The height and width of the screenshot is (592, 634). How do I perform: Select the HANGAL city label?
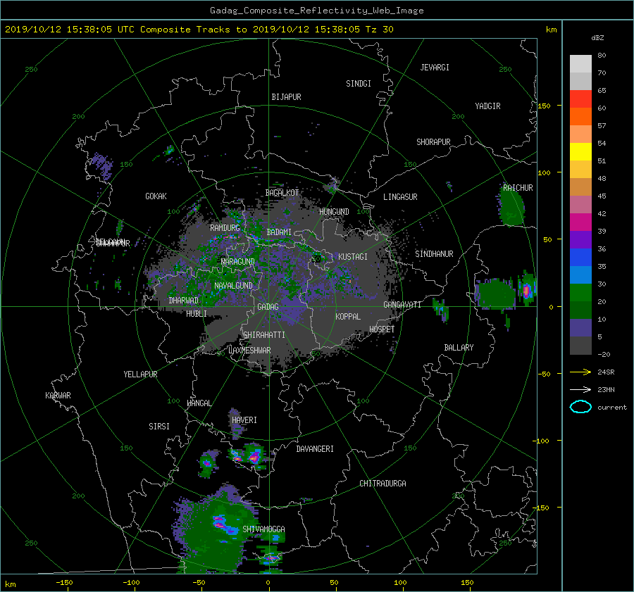coord(199,403)
